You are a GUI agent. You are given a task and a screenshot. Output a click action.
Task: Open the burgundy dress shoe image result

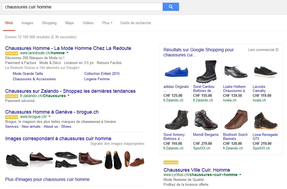point(41,157)
